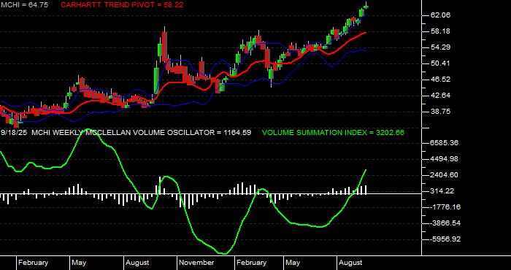511x270 pixels.
Task: Select the 9/18/25 date label
Action: 14,133
